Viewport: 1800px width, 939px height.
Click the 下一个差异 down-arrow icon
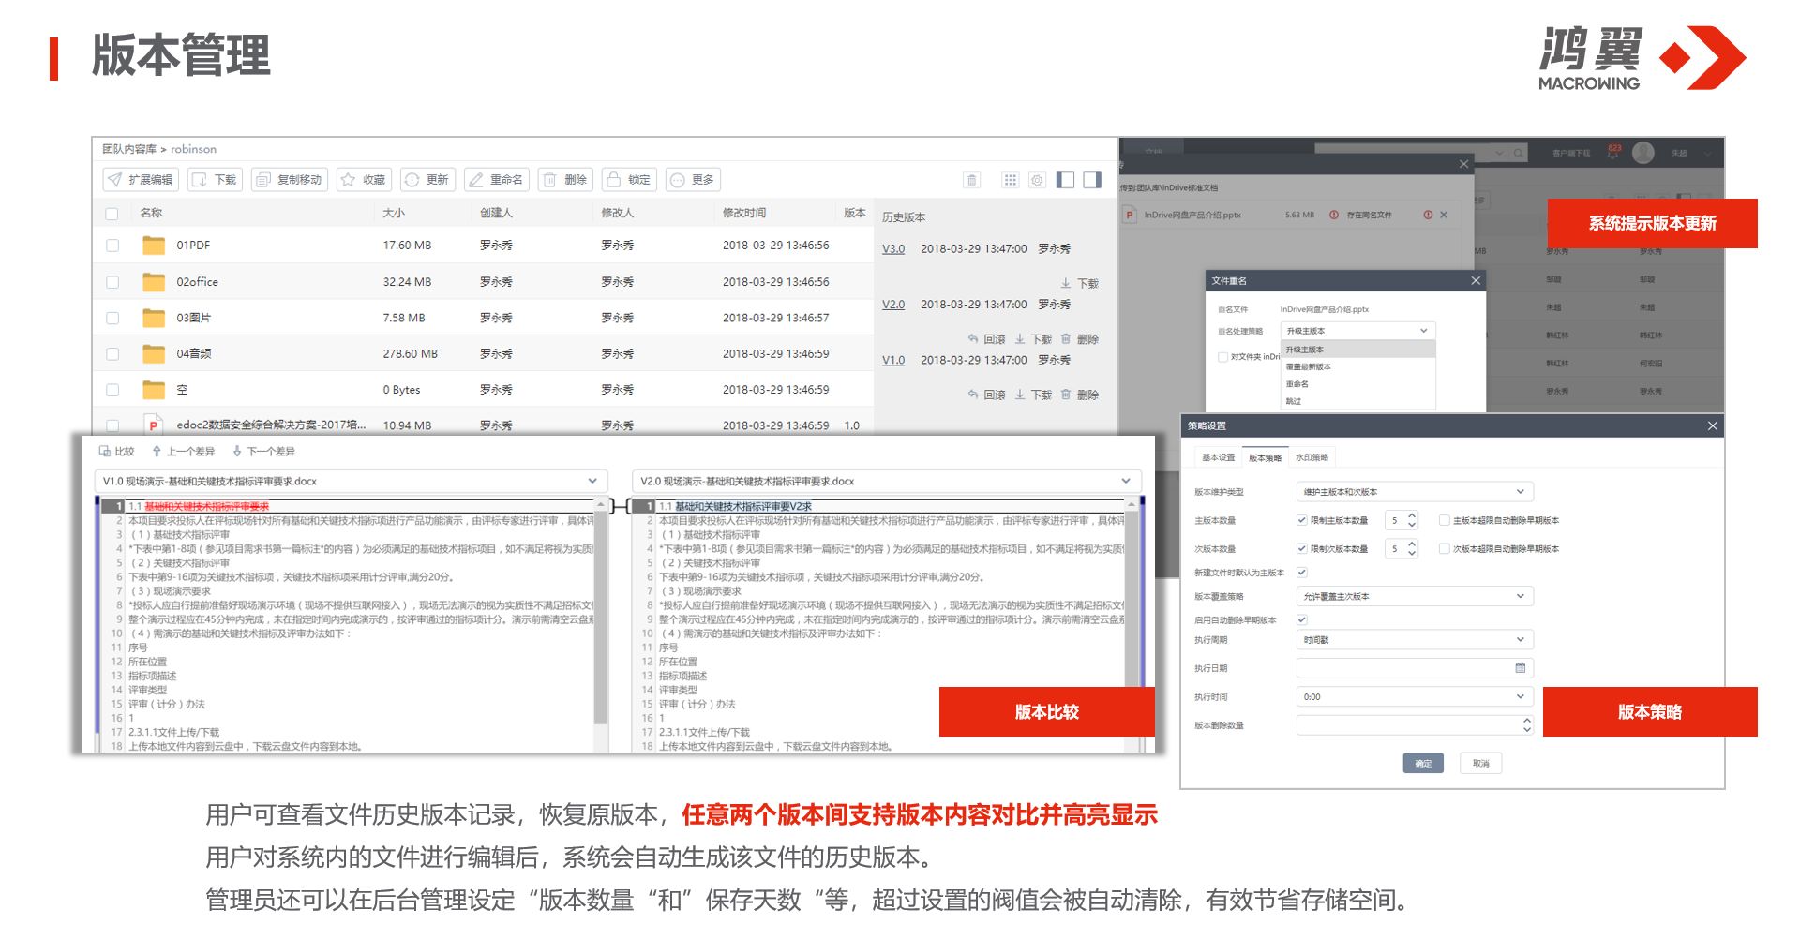click(237, 452)
